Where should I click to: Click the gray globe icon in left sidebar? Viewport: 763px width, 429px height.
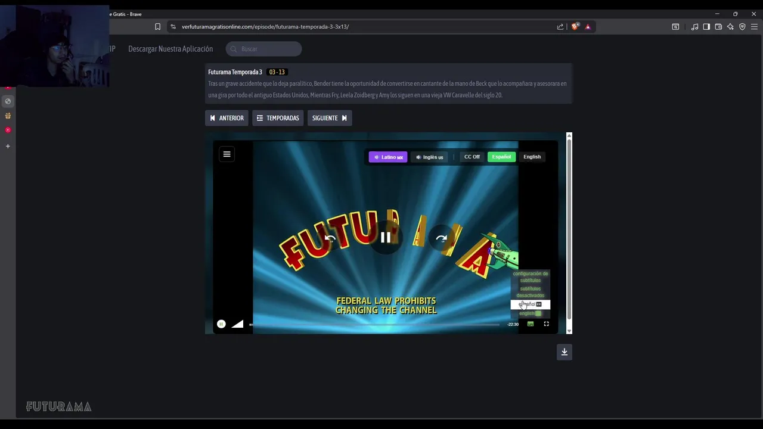click(8, 101)
